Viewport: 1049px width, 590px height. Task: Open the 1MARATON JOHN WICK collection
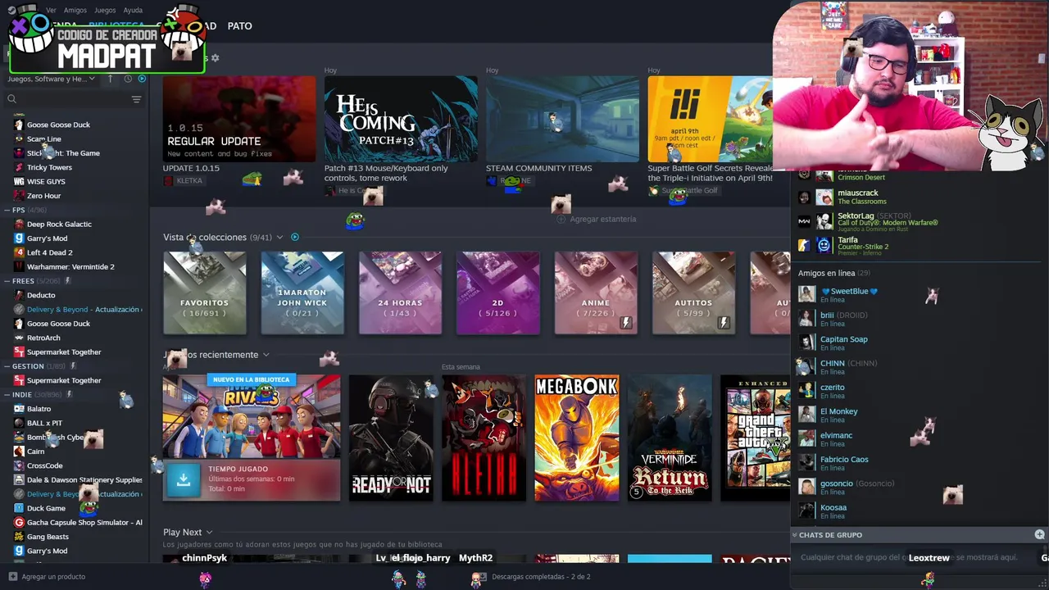[302, 293]
